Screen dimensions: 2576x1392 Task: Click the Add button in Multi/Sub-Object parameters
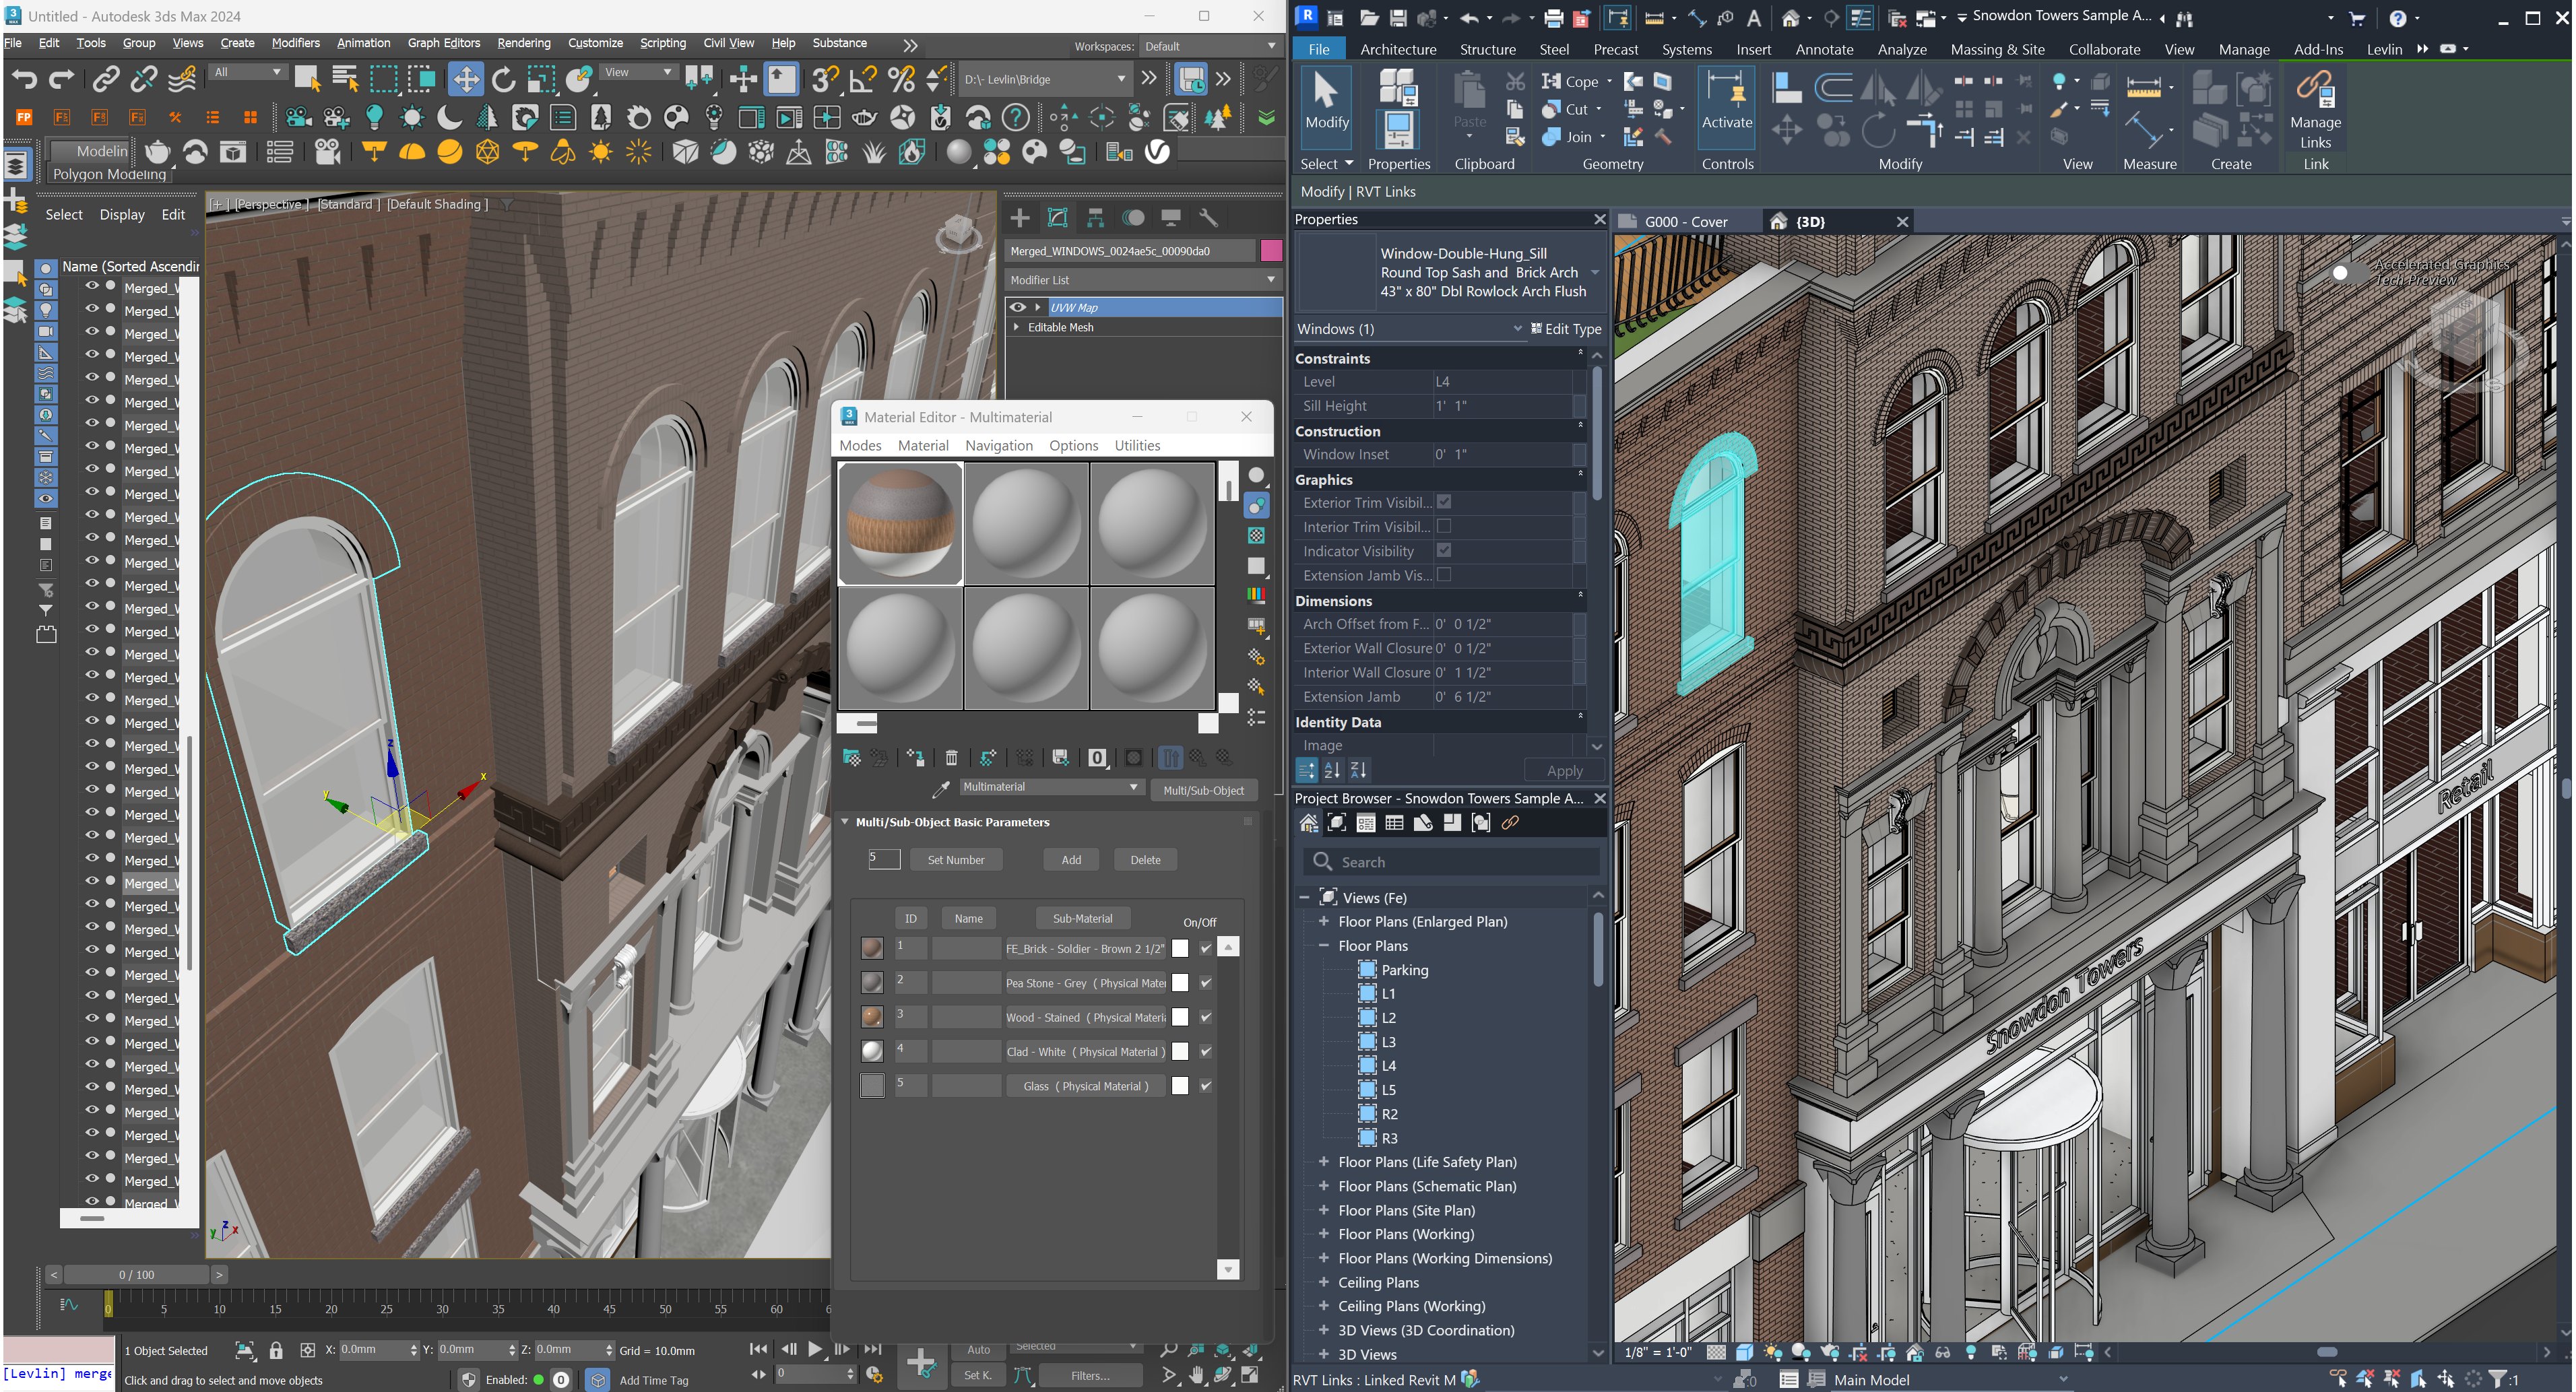[x=1071, y=860]
